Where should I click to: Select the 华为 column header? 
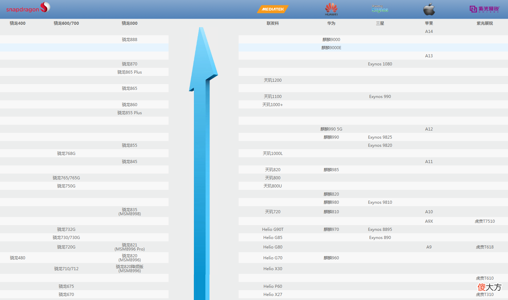pyautogui.click(x=331, y=23)
